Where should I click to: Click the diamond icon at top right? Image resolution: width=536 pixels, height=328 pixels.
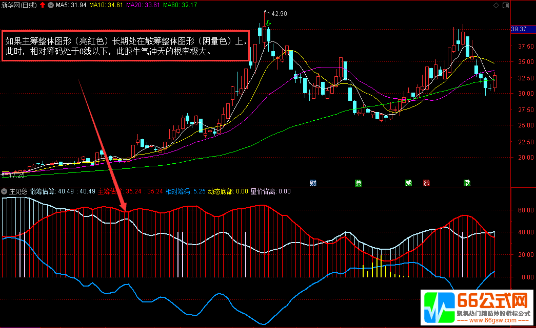(x=496, y=5)
